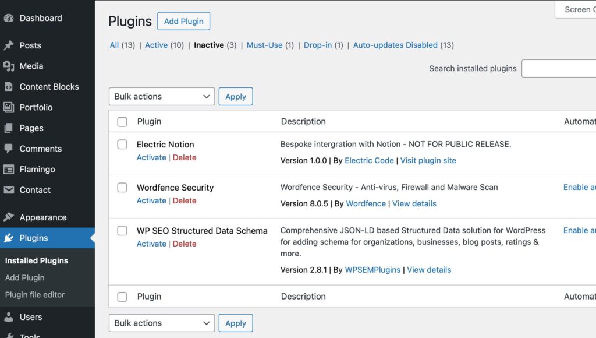The height and width of the screenshot is (338, 596).
Task: Click the top Apply button
Action: click(236, 97)
